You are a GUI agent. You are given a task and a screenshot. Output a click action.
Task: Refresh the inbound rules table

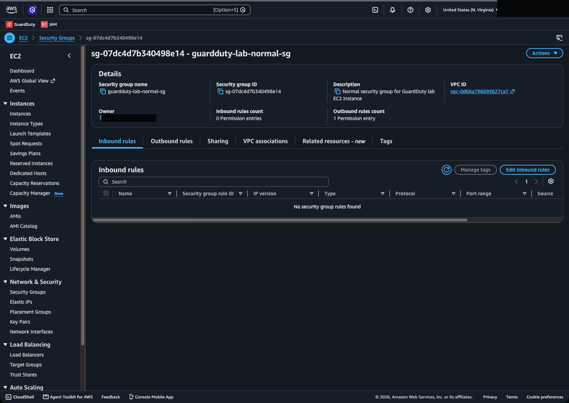(x=446, y=170)
